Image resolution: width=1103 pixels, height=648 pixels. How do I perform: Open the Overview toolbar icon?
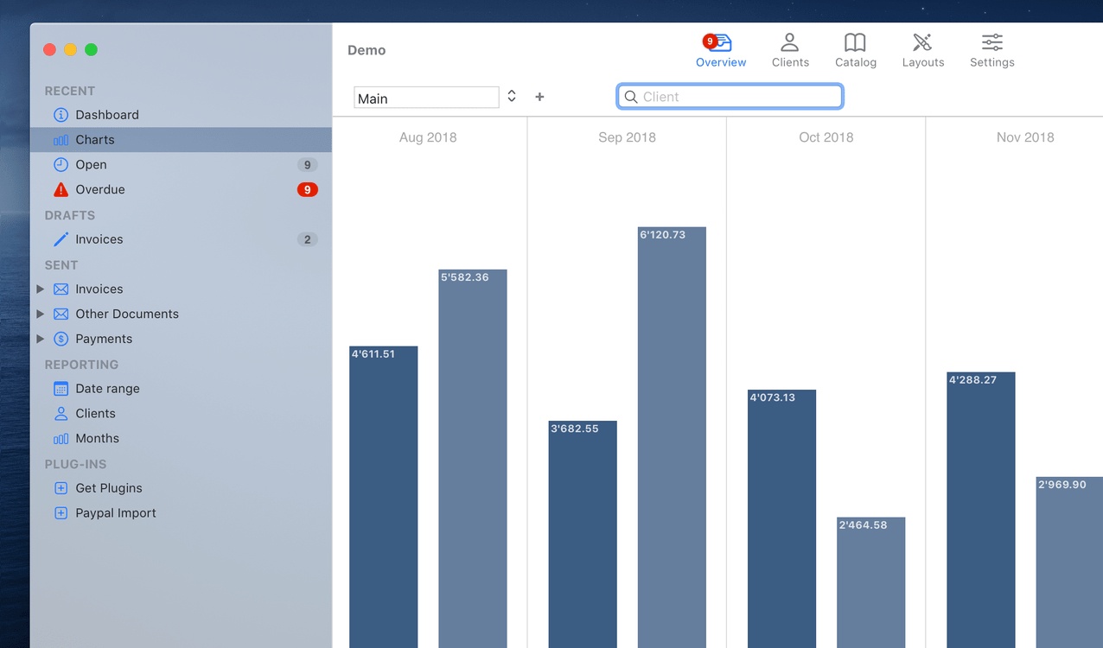(x=720, y=43)
